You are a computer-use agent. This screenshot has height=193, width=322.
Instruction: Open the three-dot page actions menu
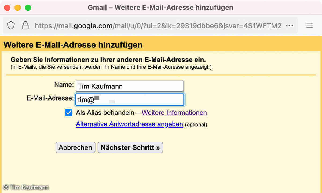[x=289, y=25]
